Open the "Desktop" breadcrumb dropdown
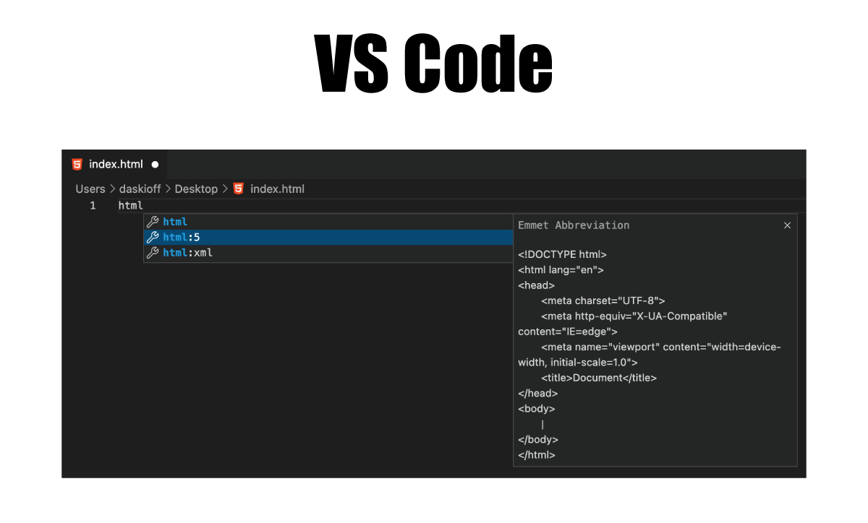Image resolution: width=868 pixels, height=523 pixels. tap(196, 189)
